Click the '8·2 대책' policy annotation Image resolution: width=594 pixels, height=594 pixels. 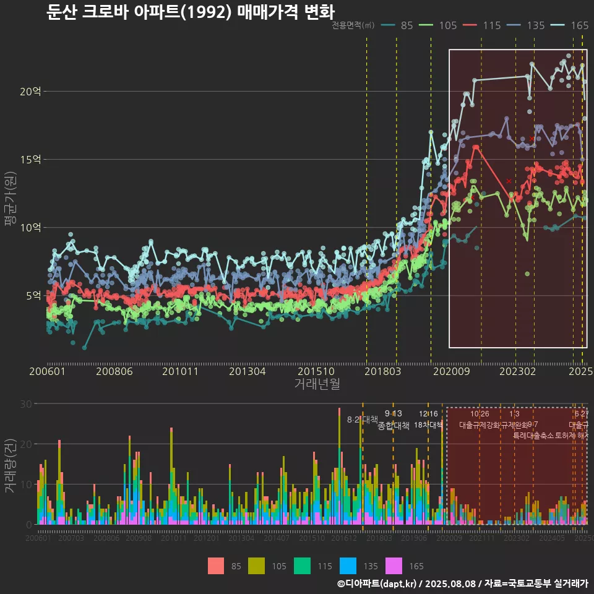click(x=363, y=420)
